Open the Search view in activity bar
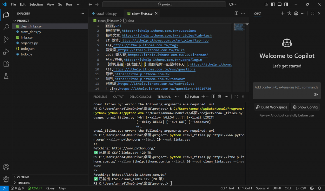 6,27
